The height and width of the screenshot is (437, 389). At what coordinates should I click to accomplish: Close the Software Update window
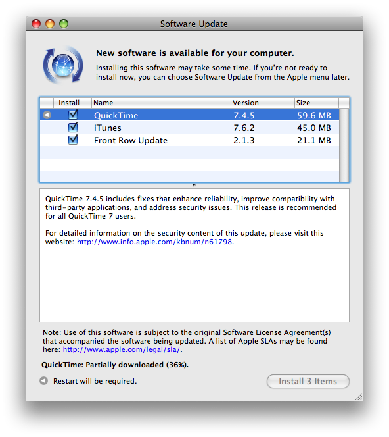click(36, 24)
